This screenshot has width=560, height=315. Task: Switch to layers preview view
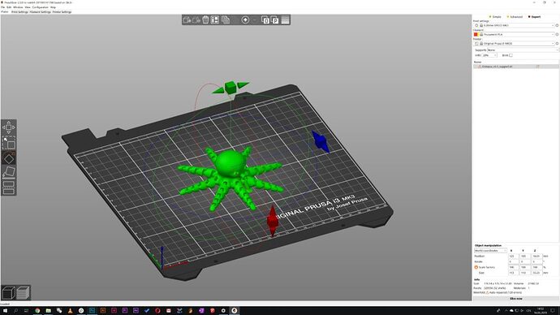[24, 293]
